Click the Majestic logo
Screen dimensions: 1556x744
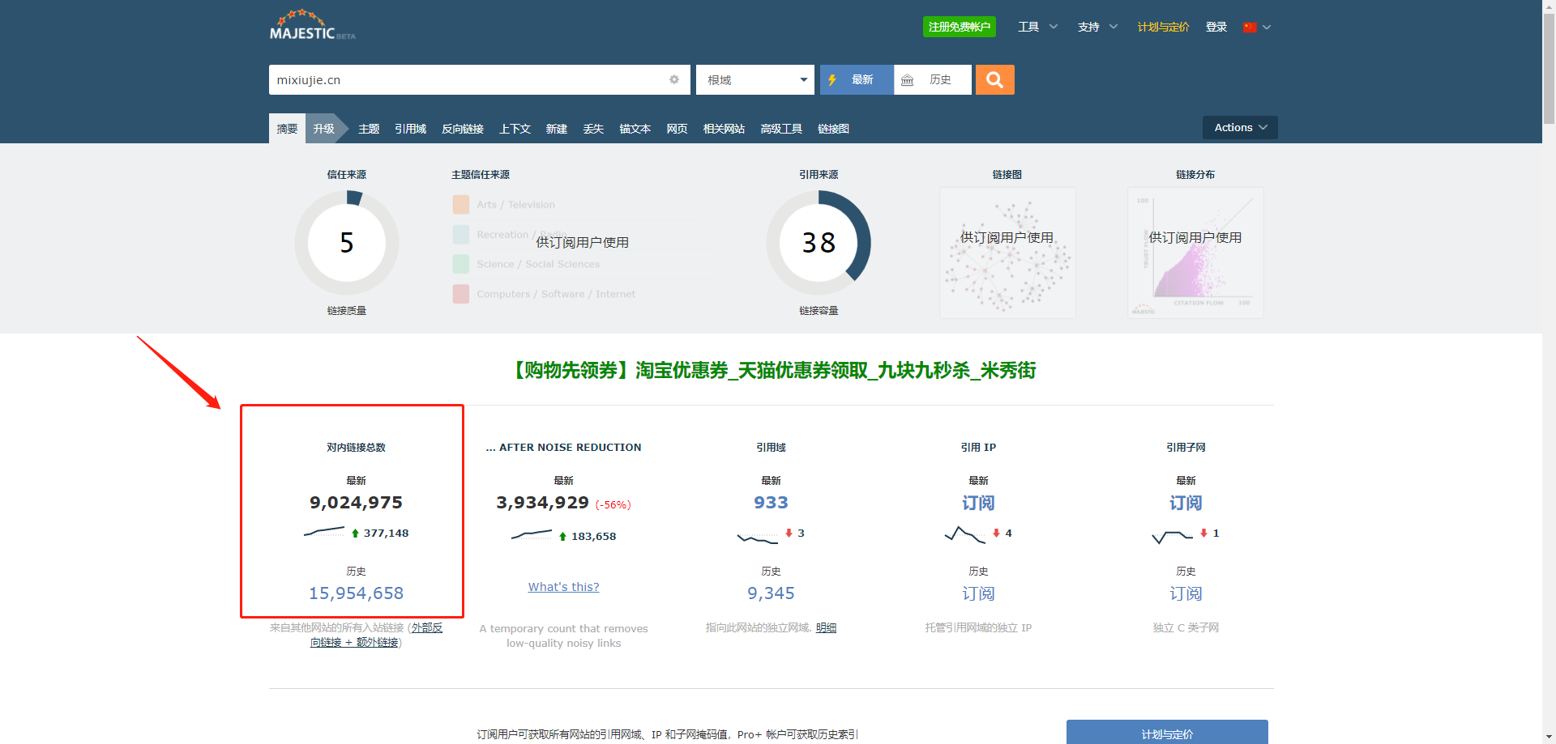coord(312,25)
